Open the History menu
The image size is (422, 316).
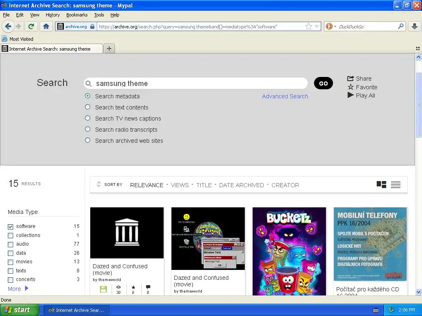point(53,15)
